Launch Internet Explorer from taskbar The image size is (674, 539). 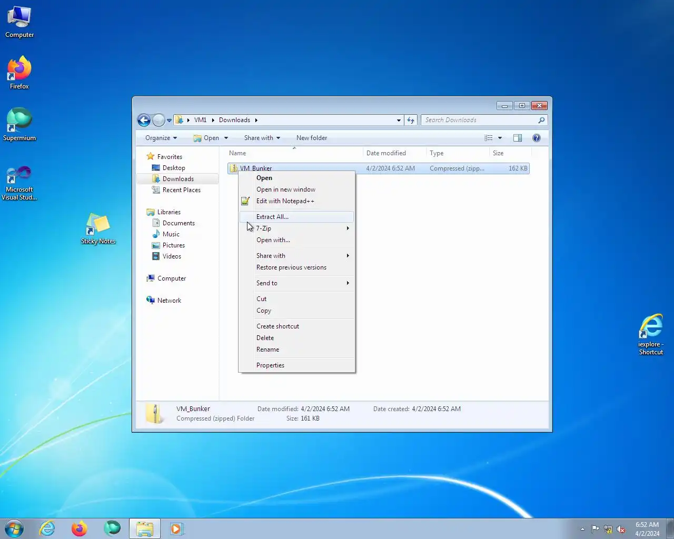point(47,528)
